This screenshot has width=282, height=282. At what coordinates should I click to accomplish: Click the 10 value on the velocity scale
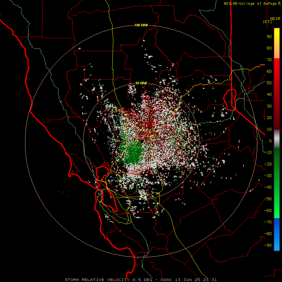click(269, 129)
